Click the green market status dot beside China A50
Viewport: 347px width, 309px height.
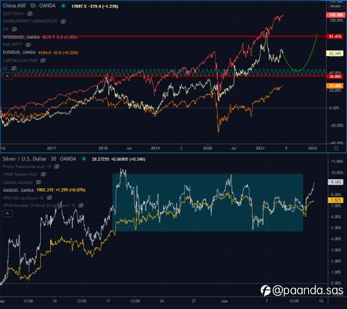63,6
